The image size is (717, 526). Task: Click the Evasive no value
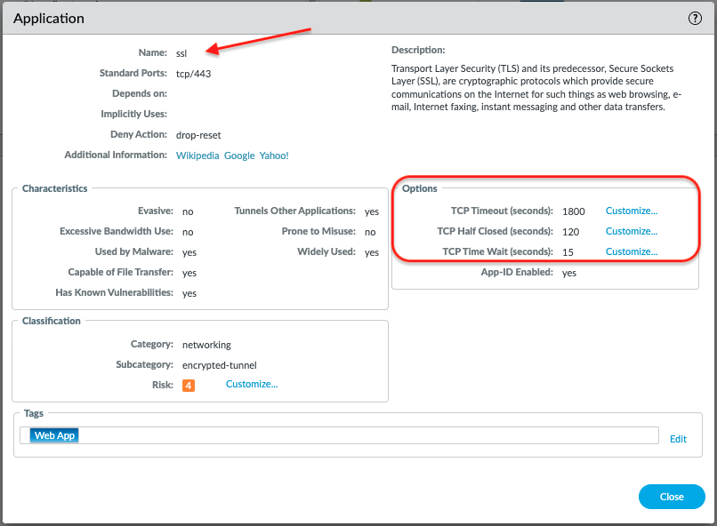tap(188, 211)
